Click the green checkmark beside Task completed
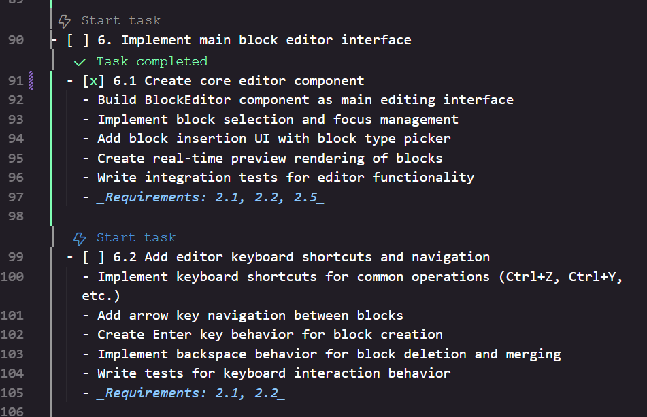 click(x=80, y=63)
